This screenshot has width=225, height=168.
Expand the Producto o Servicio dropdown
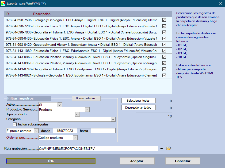pyautogui.click(x=87, y=109)
